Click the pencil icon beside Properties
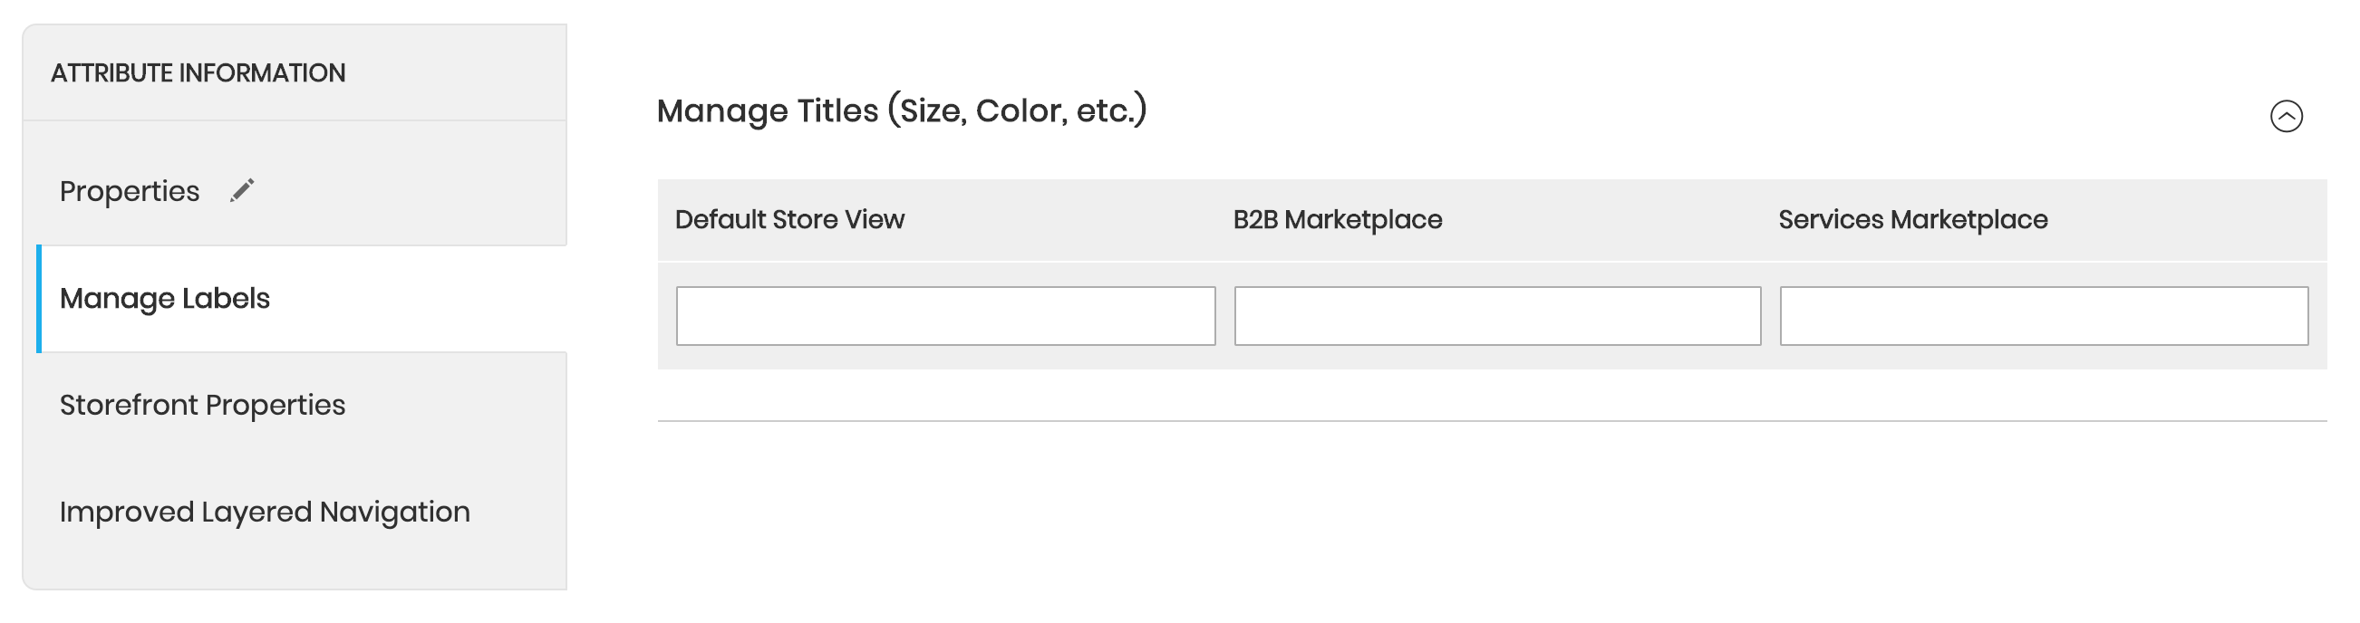This screenshot has height=623, width=2360. point(242,190)
